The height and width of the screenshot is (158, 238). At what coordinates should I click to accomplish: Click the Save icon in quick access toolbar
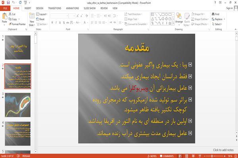tap(8, 2)
